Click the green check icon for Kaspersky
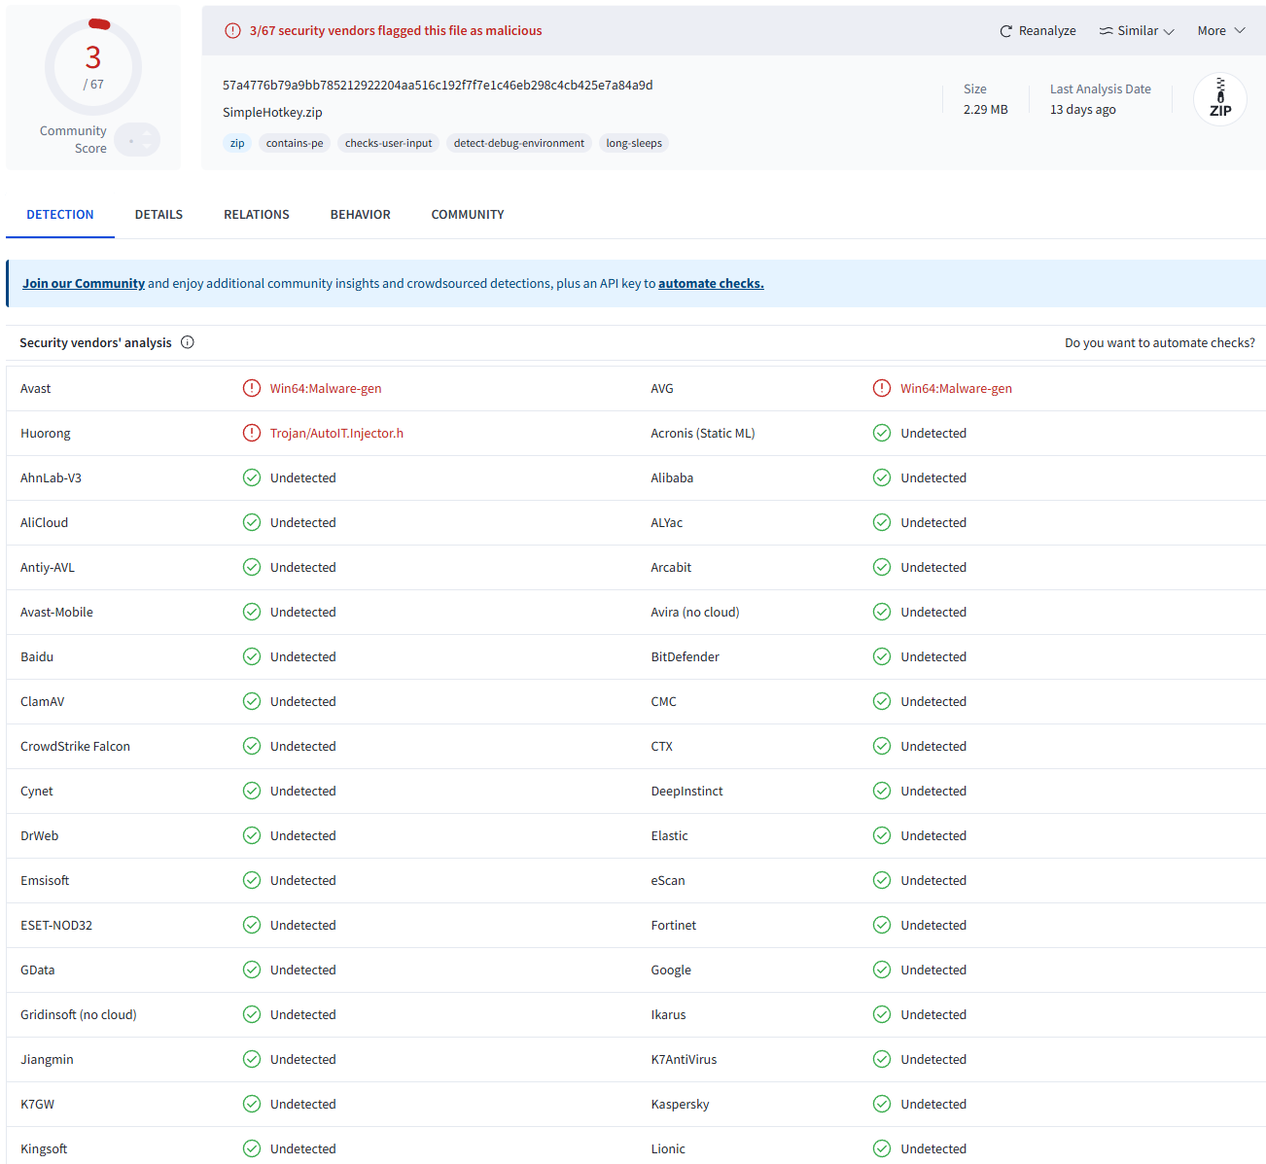The width and height of the screenshot is (1266, 1164). coord(882,1104)
